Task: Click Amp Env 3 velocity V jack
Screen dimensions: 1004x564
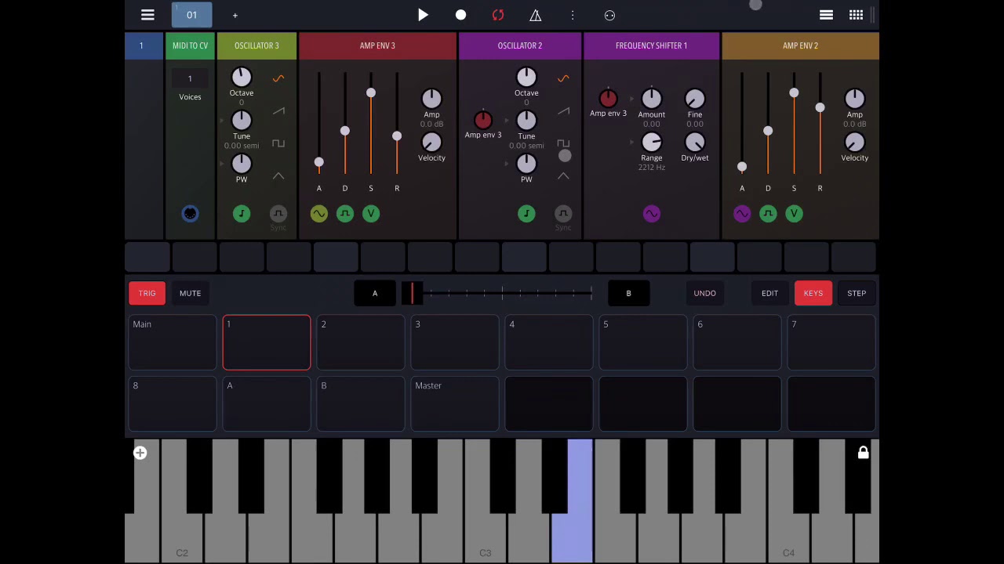Action: coord(371,214)
